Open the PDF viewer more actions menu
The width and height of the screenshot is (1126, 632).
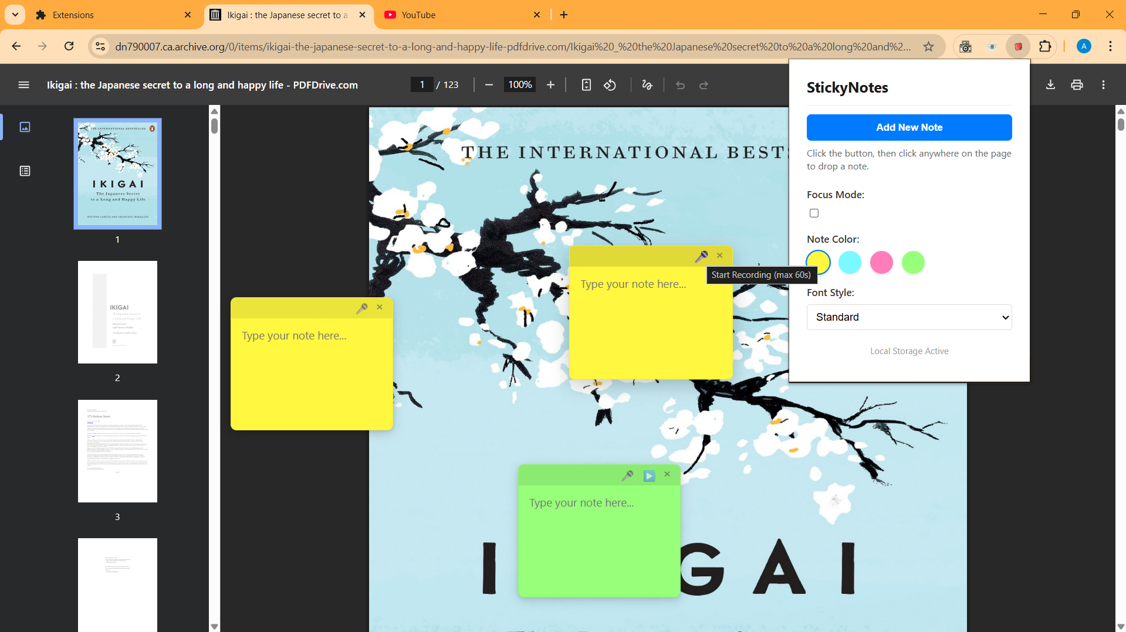tap(1103, 85)
